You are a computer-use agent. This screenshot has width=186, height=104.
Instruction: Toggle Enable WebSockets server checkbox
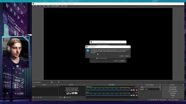[97, 45]
